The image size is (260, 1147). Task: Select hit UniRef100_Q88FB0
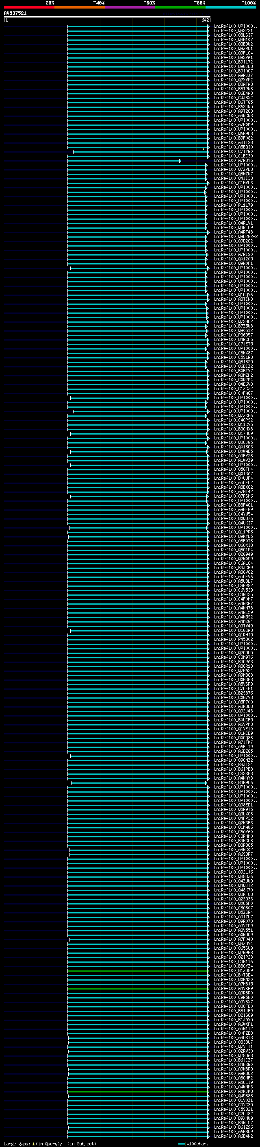coord(233,1006)
